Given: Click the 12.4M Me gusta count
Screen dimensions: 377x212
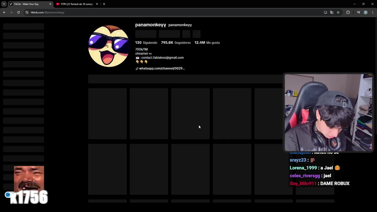Looking at the screenshot, I should point(207,43).
